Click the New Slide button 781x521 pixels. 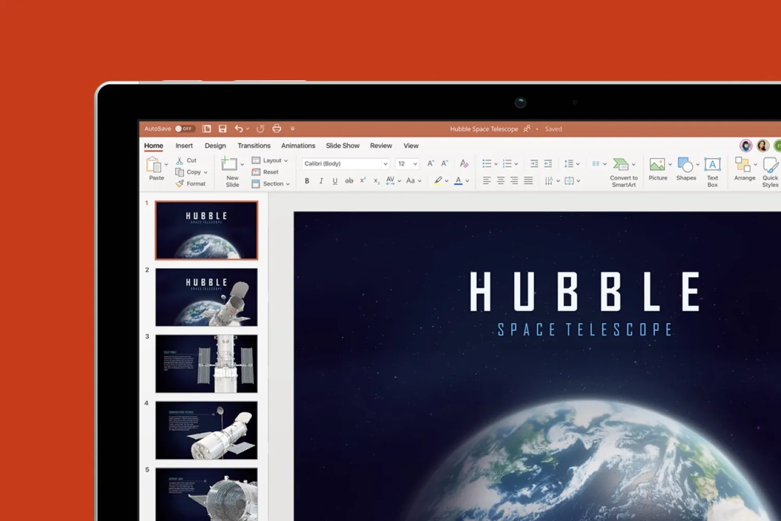point(232,171)
